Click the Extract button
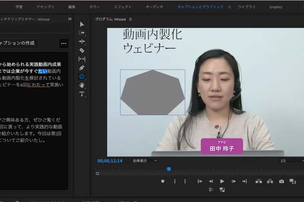 (270, 181)
